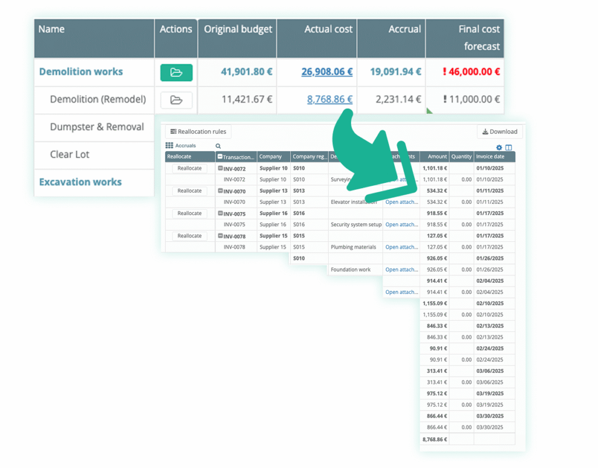Collapse the INV-0070 transaction group
598x468 pixels.
point(220,191)
